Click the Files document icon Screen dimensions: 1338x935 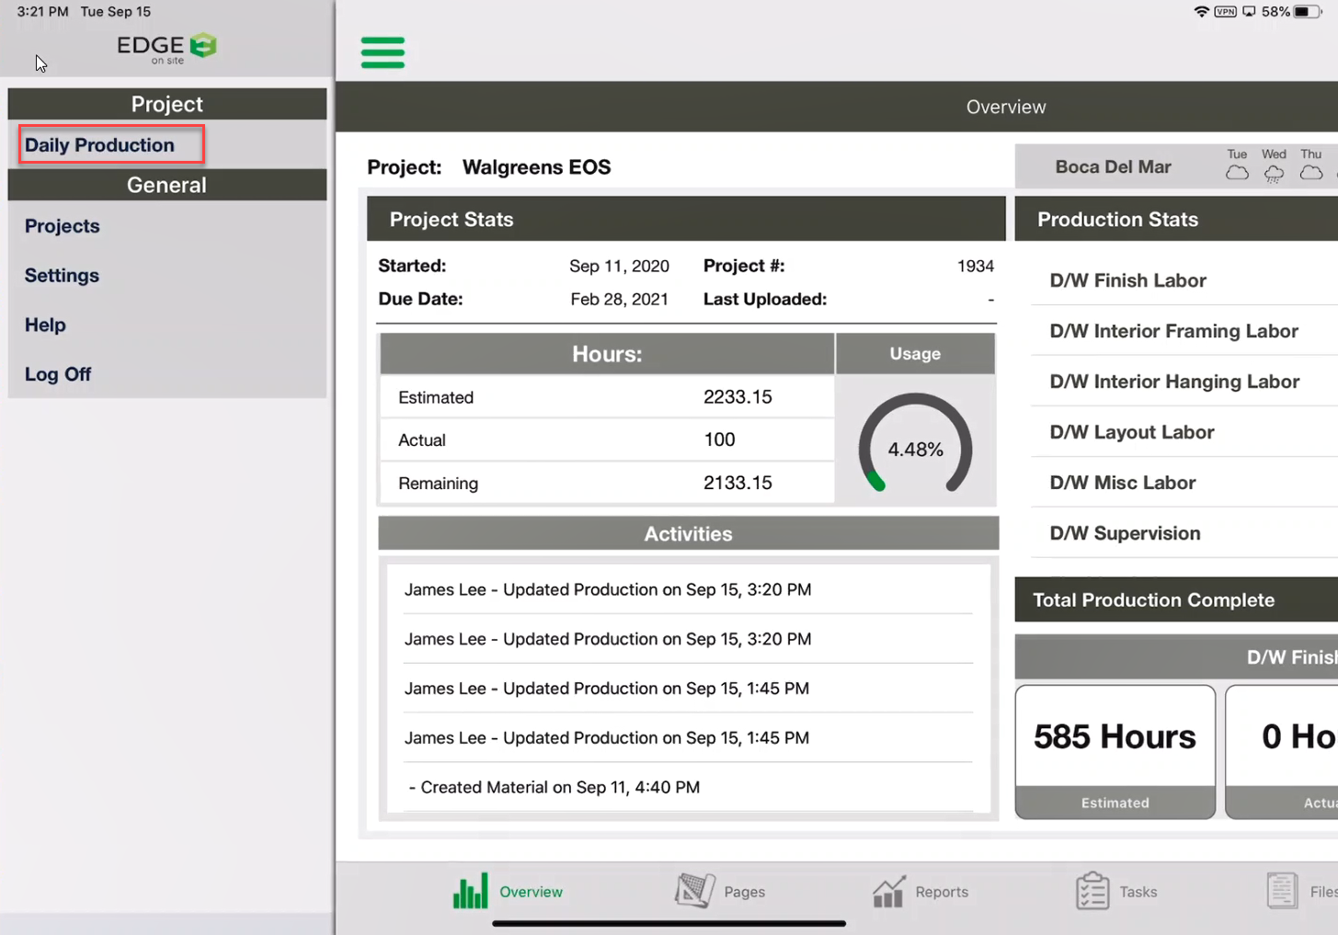1282,891
